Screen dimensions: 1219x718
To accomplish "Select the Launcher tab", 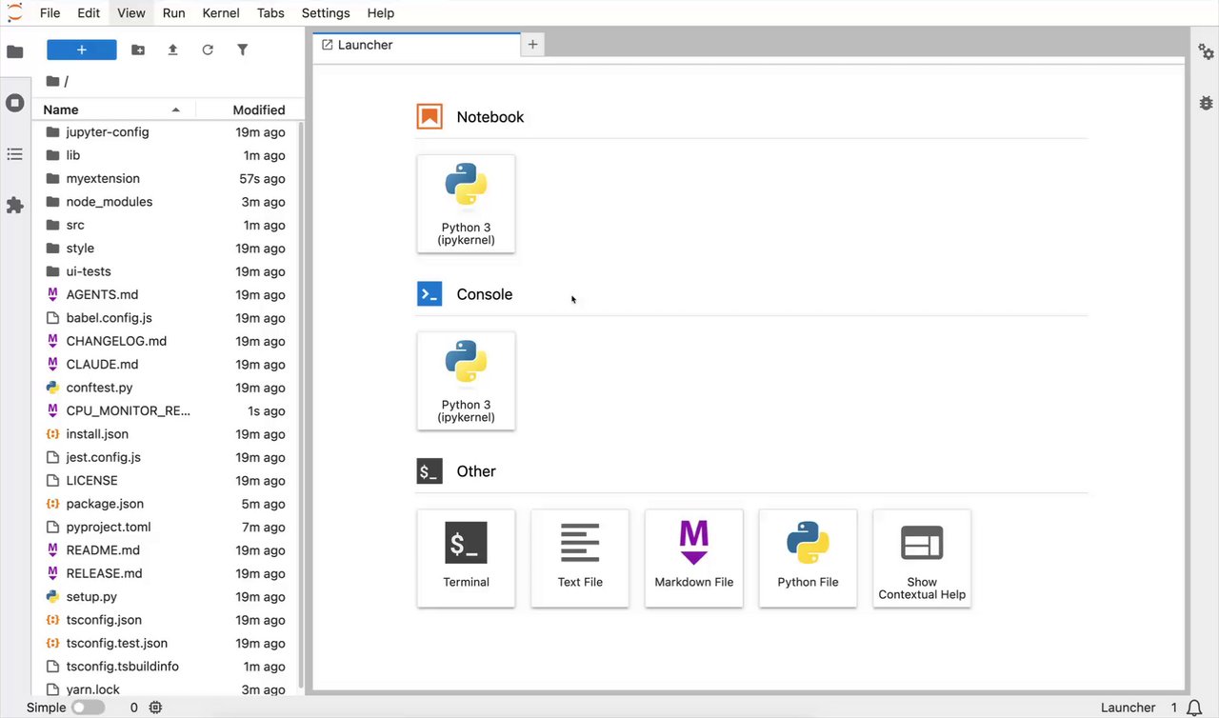I will pyautogui.click(x=417, y=45).
